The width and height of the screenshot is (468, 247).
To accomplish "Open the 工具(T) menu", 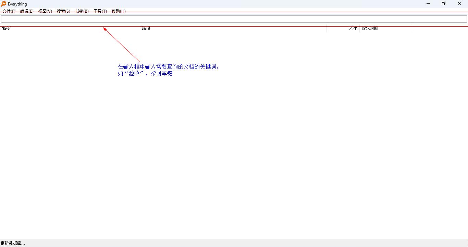I will [x=100, y=11].
